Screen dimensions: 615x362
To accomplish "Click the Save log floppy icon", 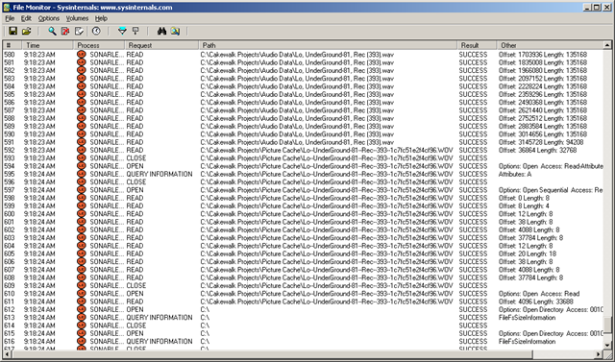I will click(x=12, y=31).
